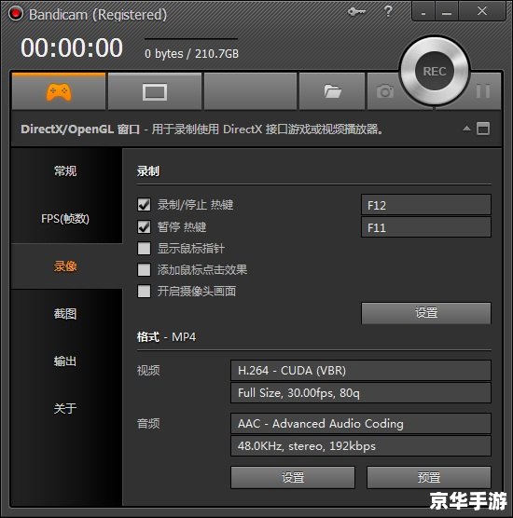Click 设置 button under format section

[293, 477]
